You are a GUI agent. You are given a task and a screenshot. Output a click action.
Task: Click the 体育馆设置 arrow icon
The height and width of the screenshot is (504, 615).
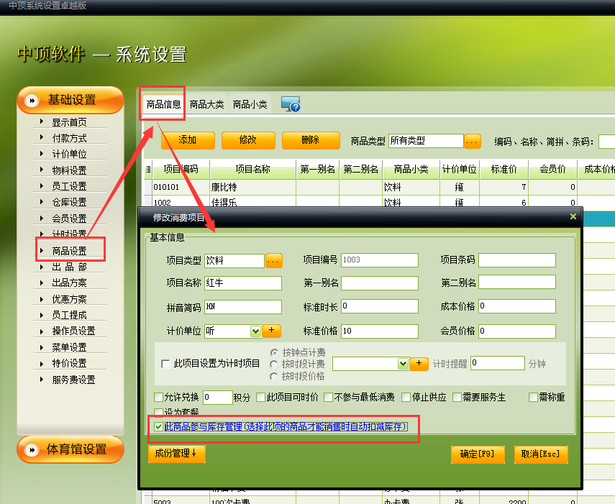pyautogui.click(x=32, y=449)
